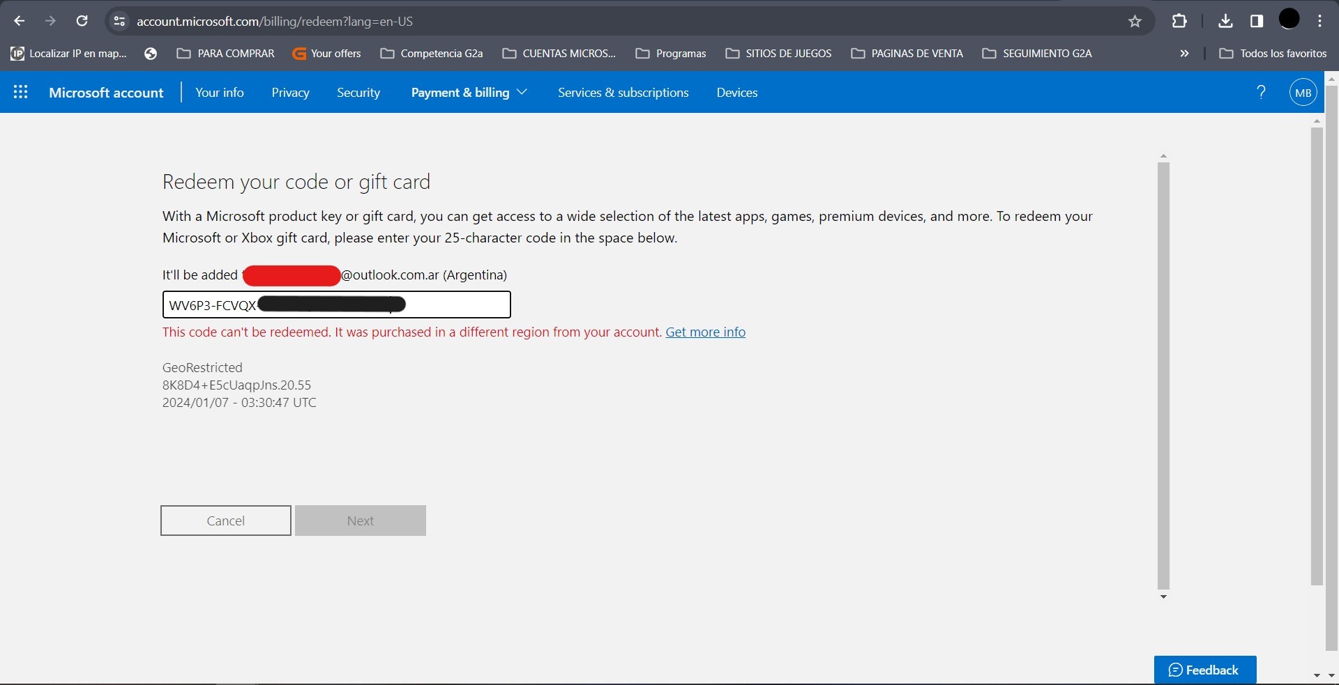This screenshot has width=1339, height=685.
Task: Open the Microsoft apps launcher grid
Action: click(21, 92)
